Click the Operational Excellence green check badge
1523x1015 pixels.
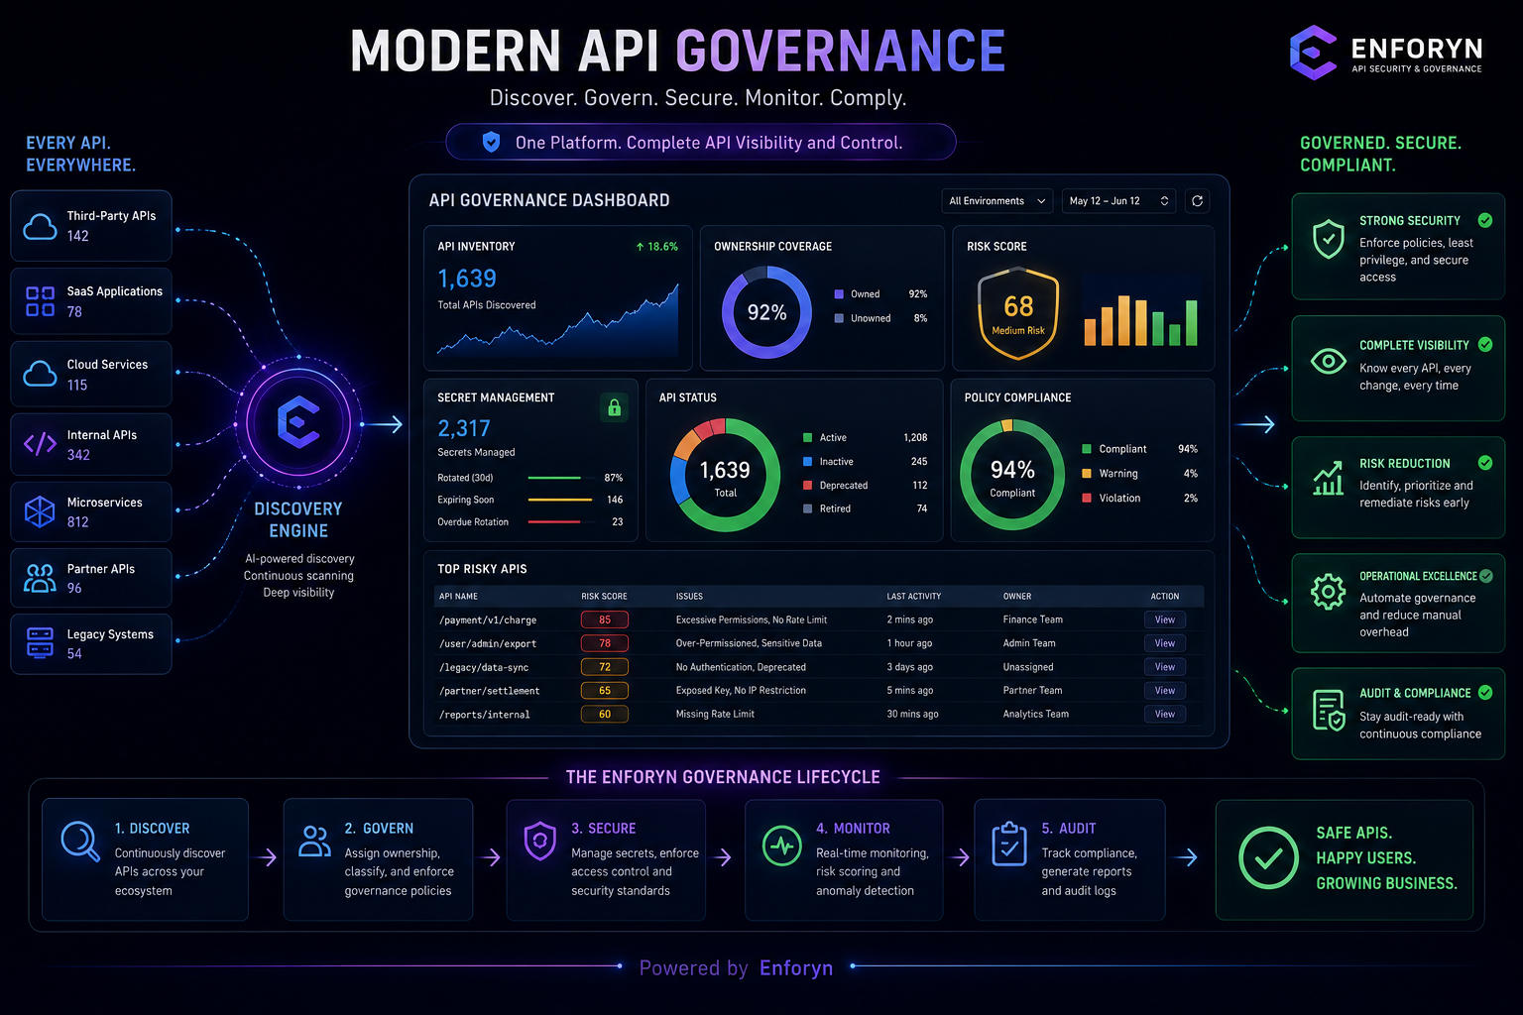1485,576
